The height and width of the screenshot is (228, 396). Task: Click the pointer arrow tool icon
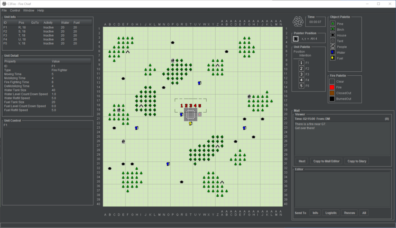(x=296, y=39)
